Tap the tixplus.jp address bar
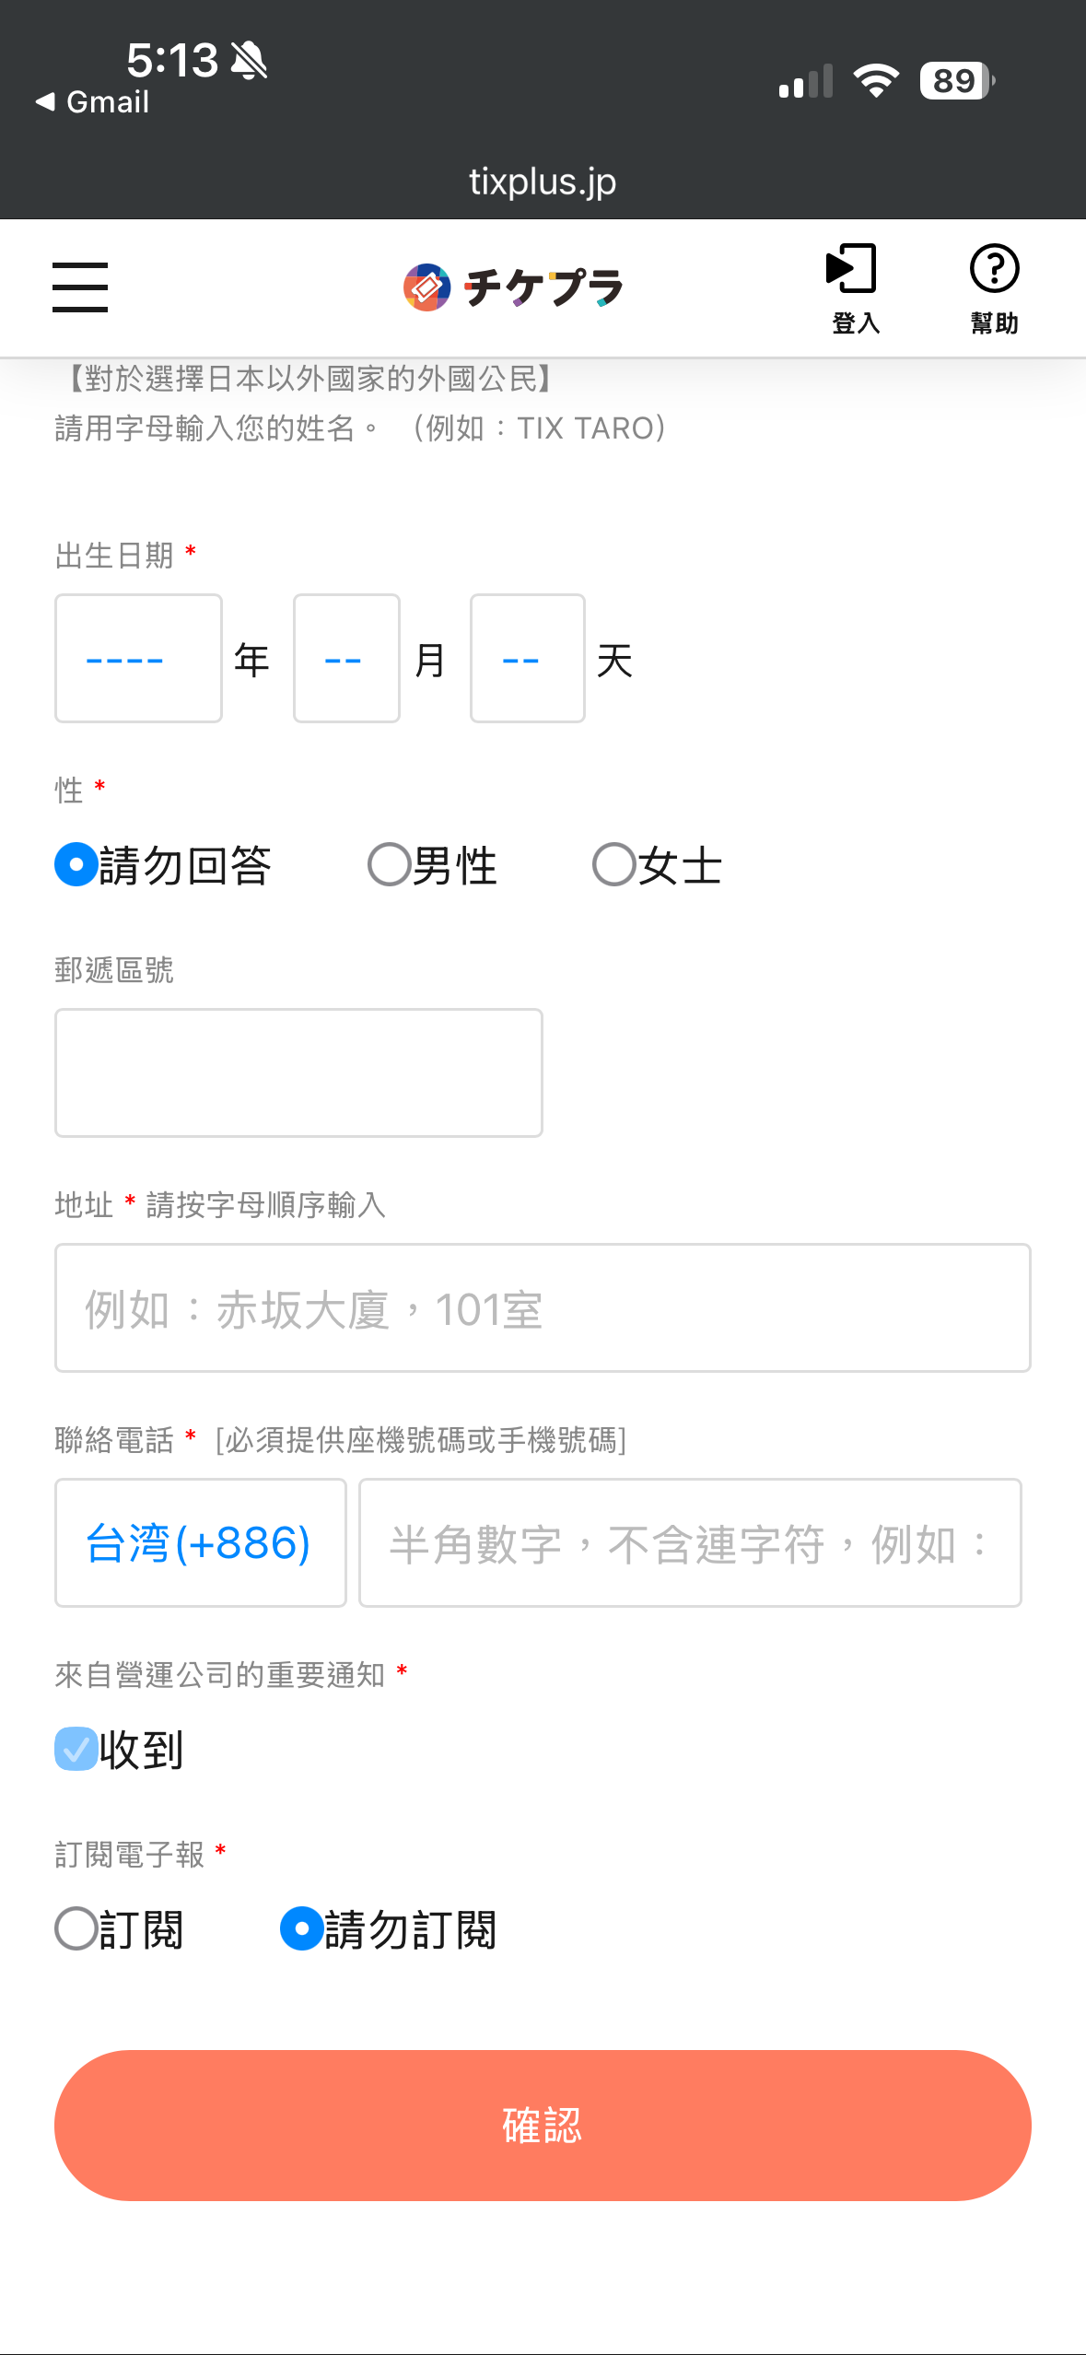1086x2355 pixels. [543, 182]
